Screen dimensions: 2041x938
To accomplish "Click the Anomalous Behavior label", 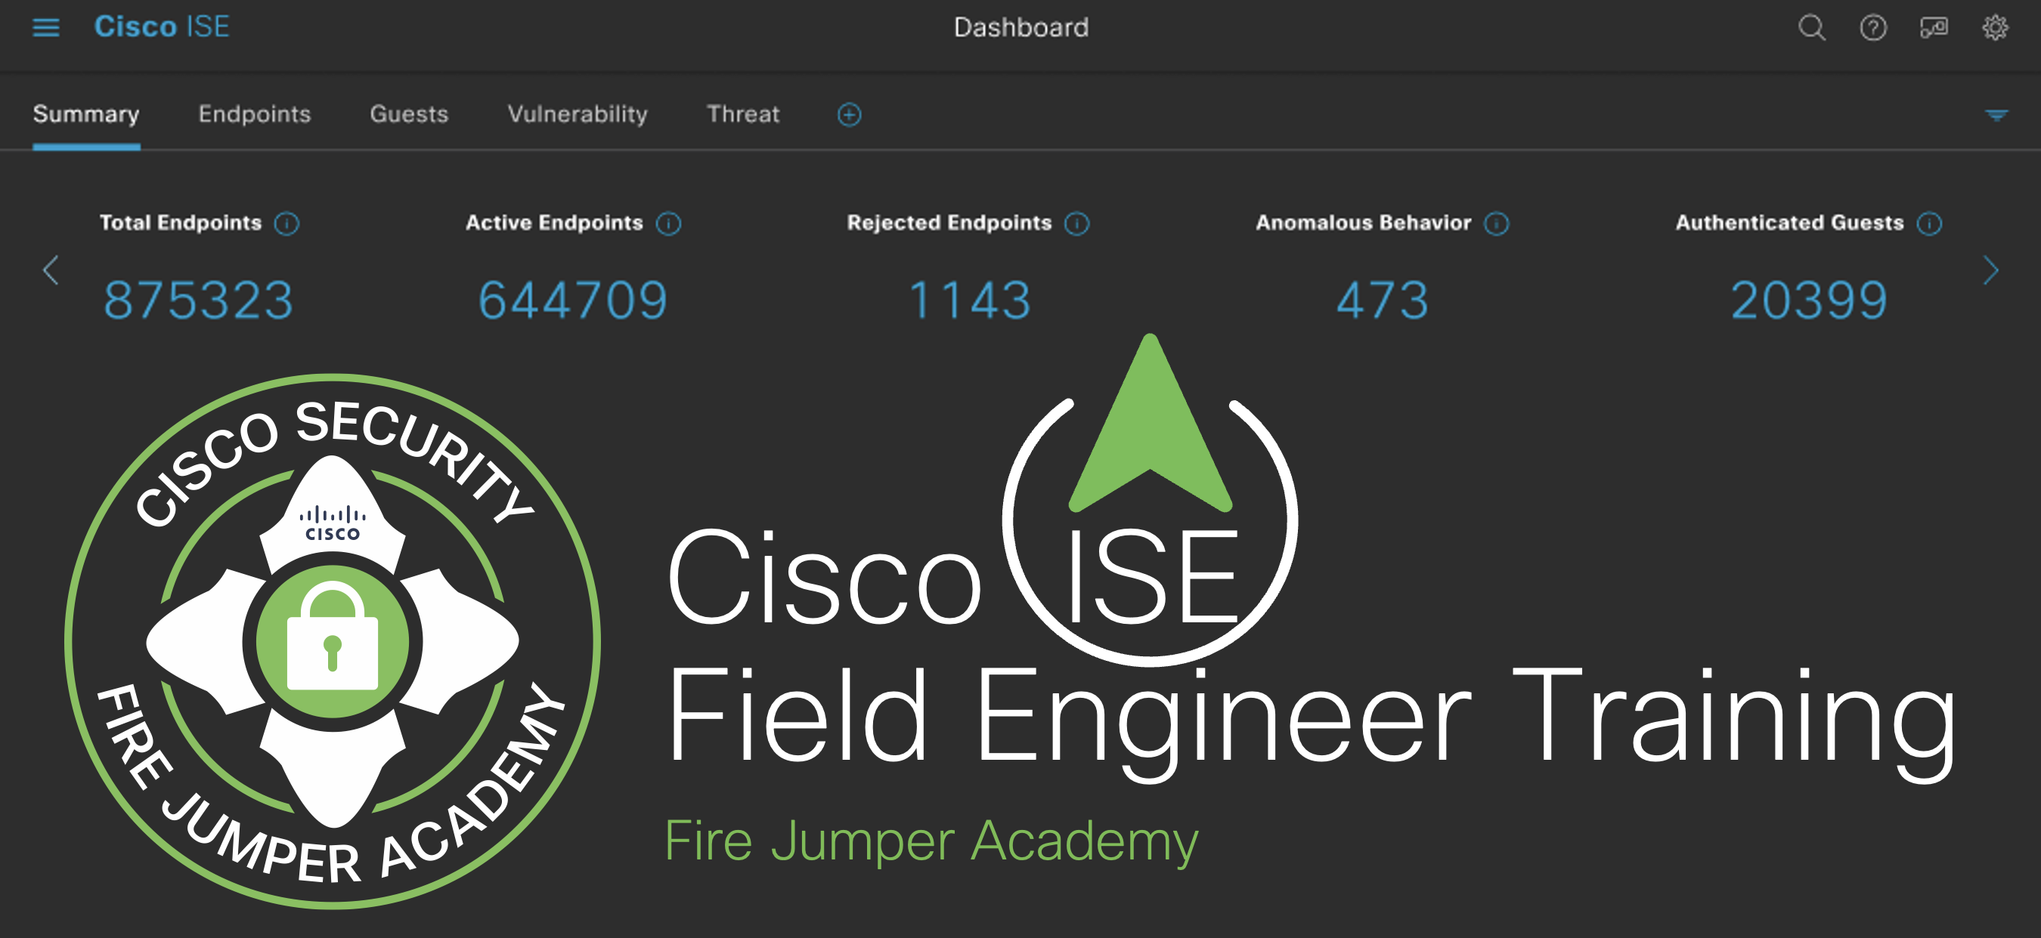I will (1364, 224).
